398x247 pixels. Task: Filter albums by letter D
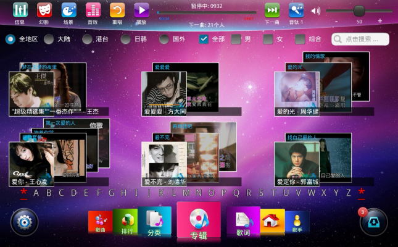click(73, 193)
